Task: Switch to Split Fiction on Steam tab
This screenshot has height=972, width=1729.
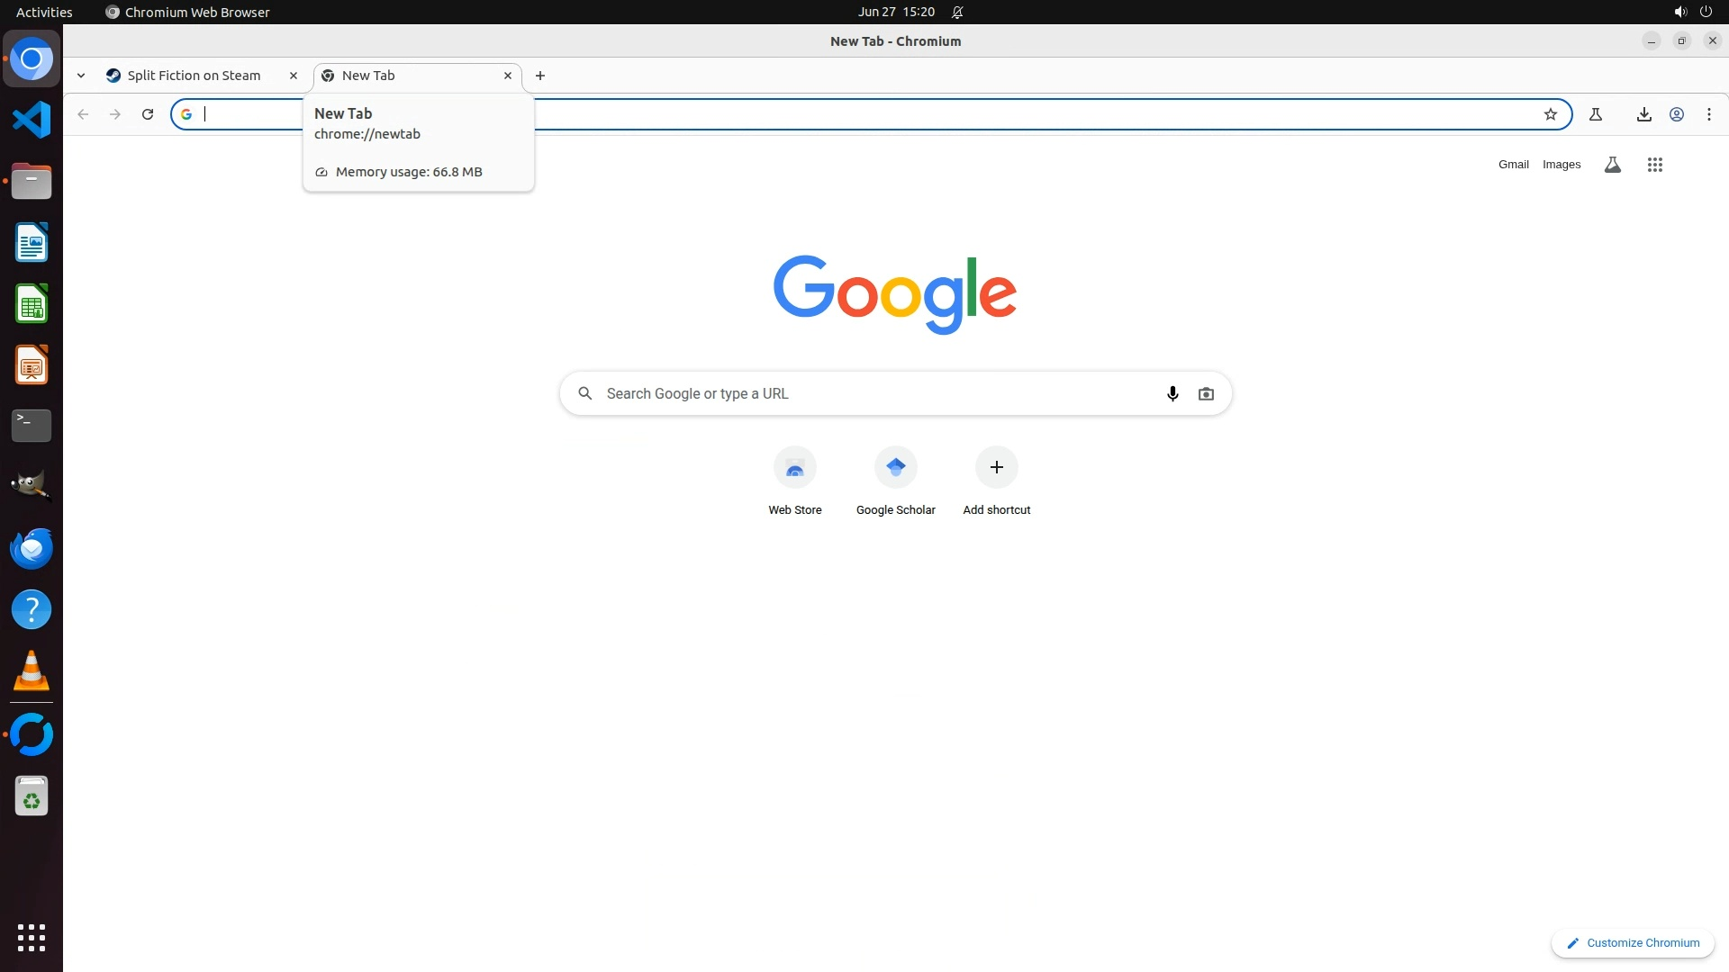Action: pyautogui.click(x=194, y=76)
